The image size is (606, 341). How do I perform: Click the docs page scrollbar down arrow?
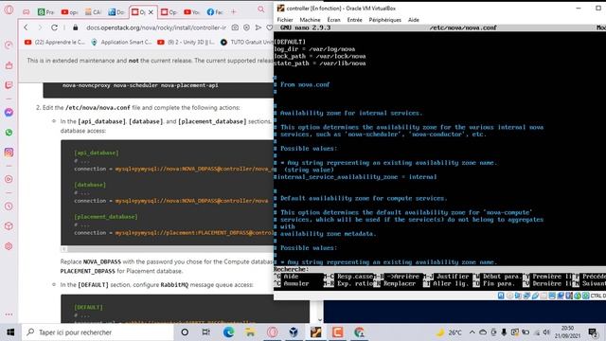tap(320, 320)
